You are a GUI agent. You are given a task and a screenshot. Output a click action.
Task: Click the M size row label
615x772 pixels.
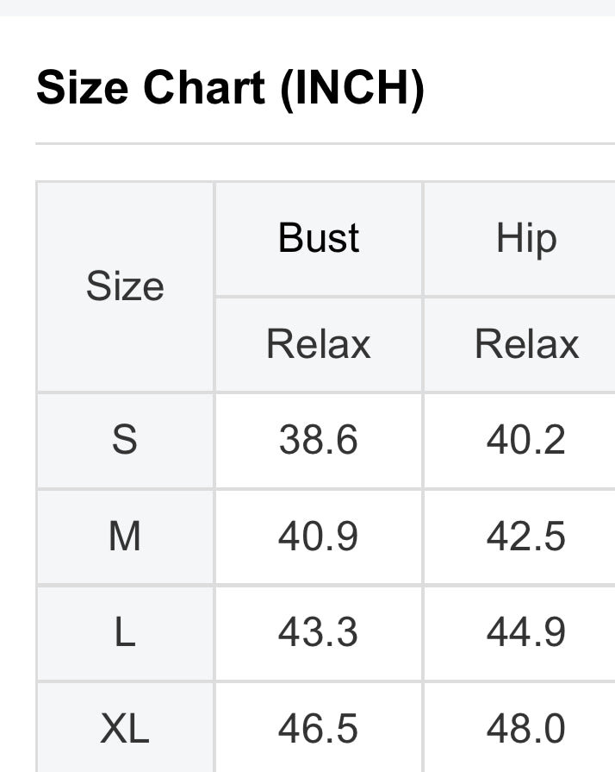[125, 537]
